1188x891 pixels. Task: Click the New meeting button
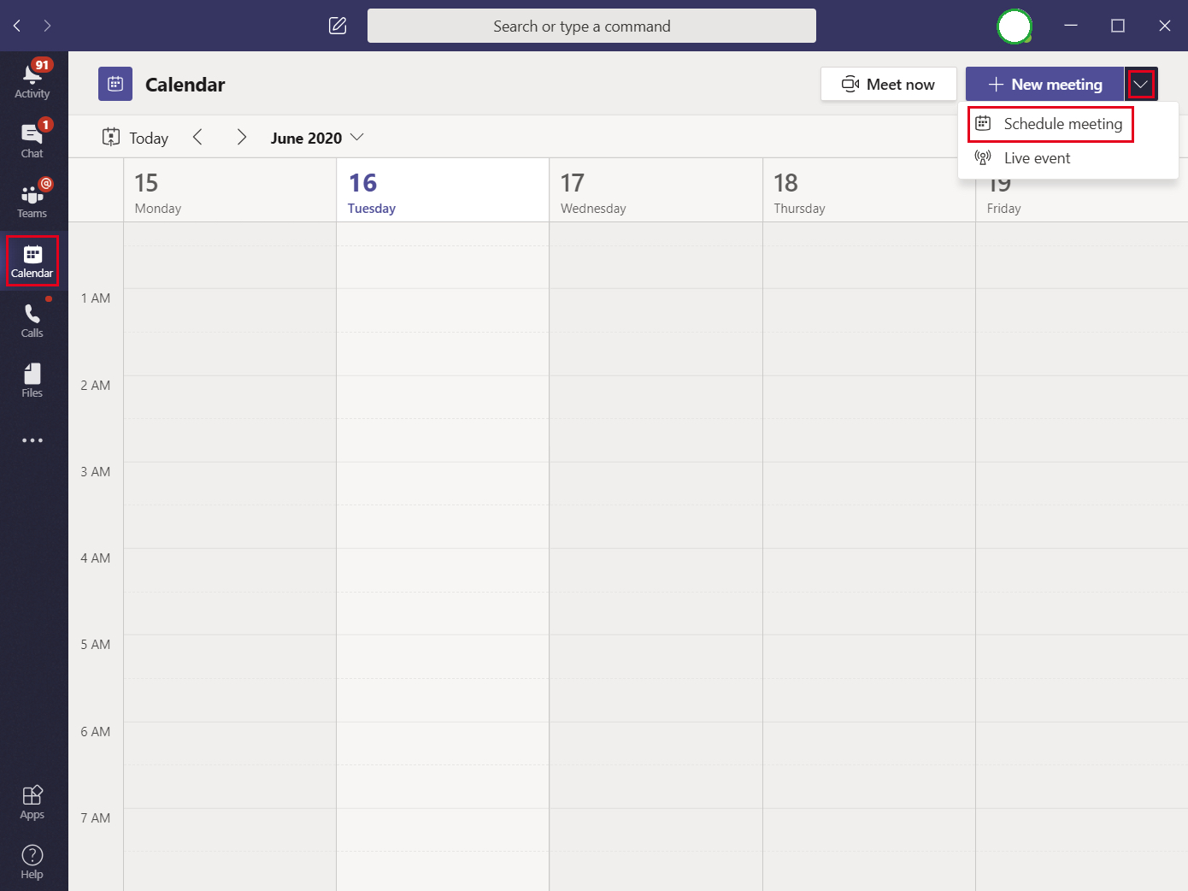click(x=1045, y=84)
